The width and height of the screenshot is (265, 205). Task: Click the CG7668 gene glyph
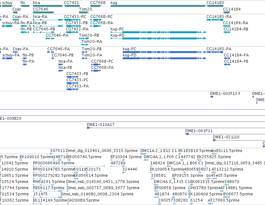point(96,6)
